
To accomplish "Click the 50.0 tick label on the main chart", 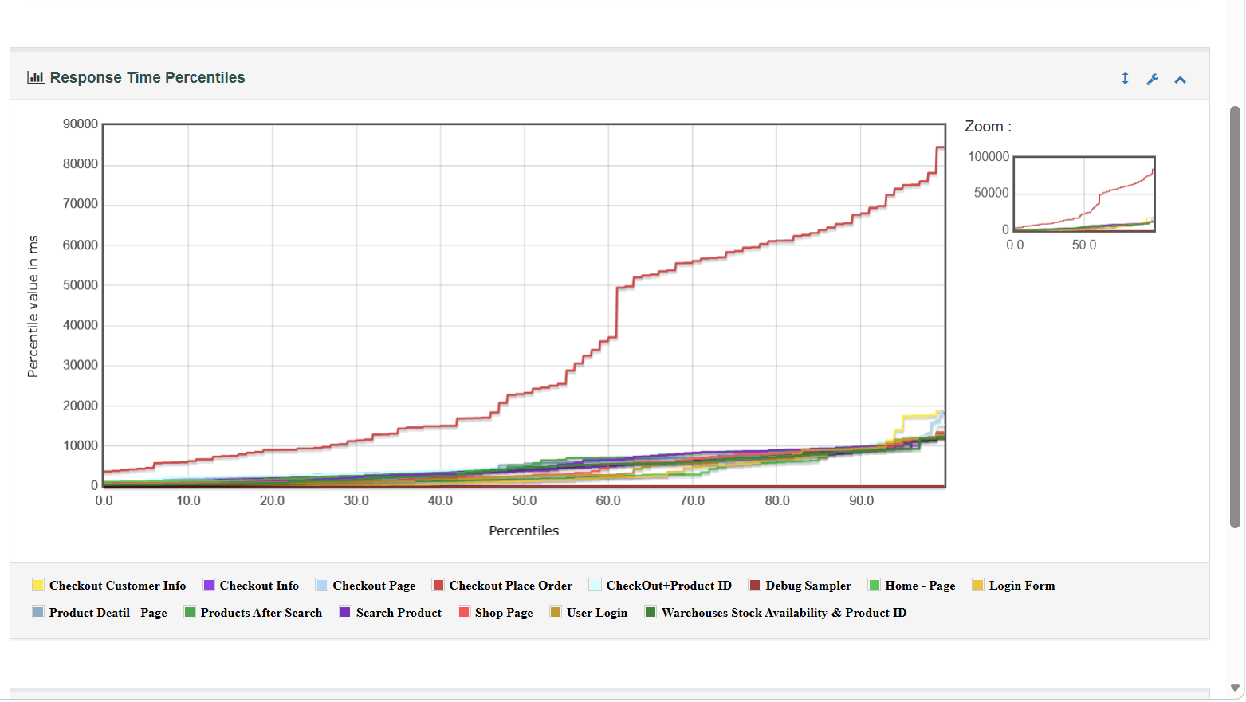I will (x=524, y=501).
